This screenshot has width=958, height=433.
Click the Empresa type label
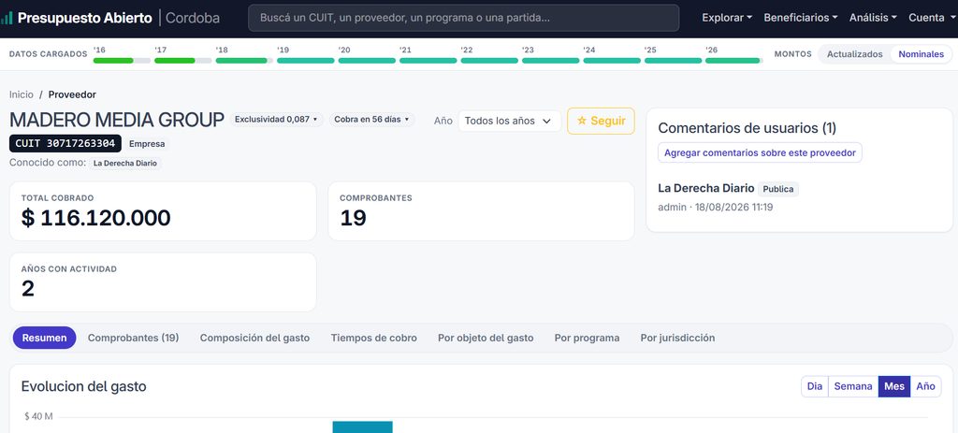click(x=147, y=144)
